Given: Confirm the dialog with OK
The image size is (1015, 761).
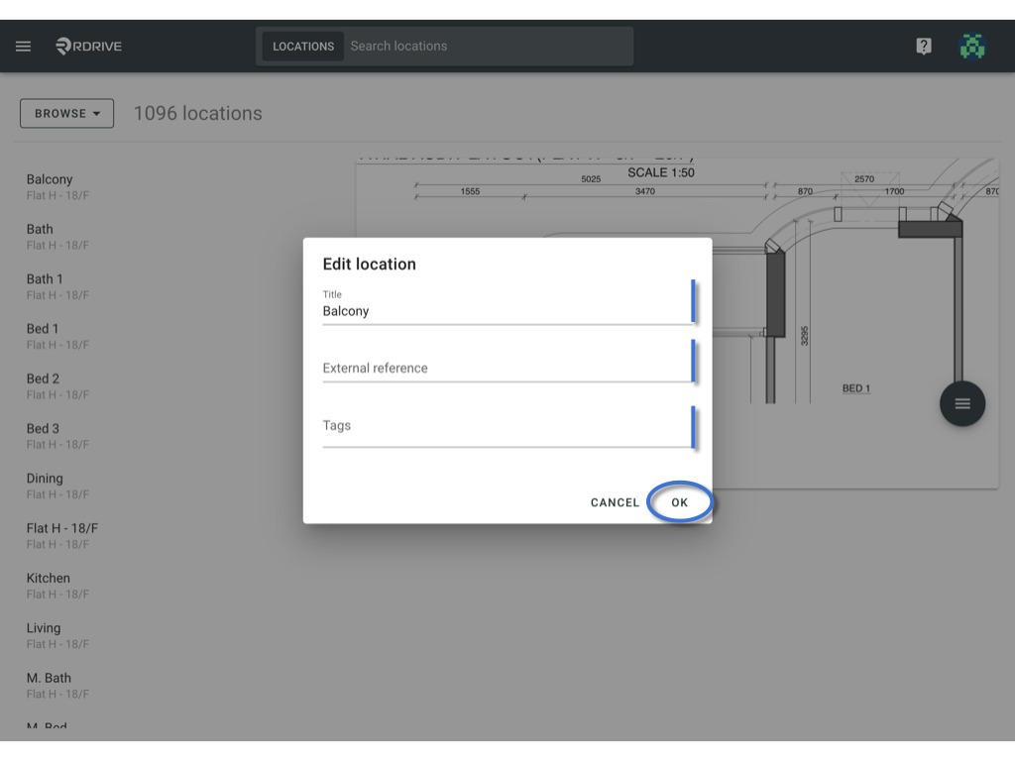Looking at the screenshot, I should [679, 502].
